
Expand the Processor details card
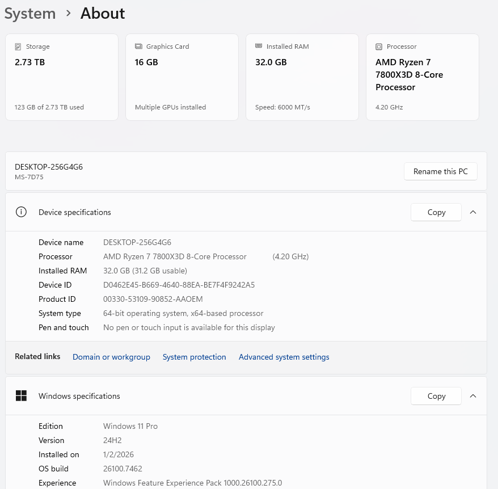pos(422,77)
